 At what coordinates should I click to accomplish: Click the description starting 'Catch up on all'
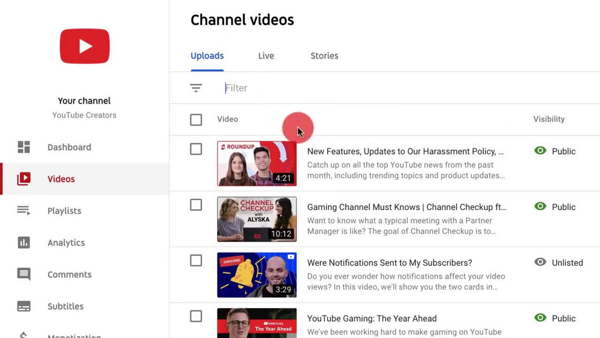point(406,170)
